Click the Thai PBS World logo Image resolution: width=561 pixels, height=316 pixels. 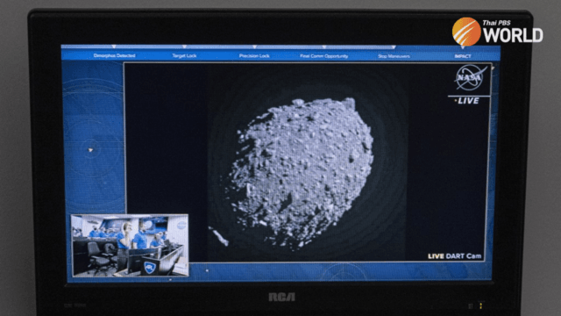point(497,32)
